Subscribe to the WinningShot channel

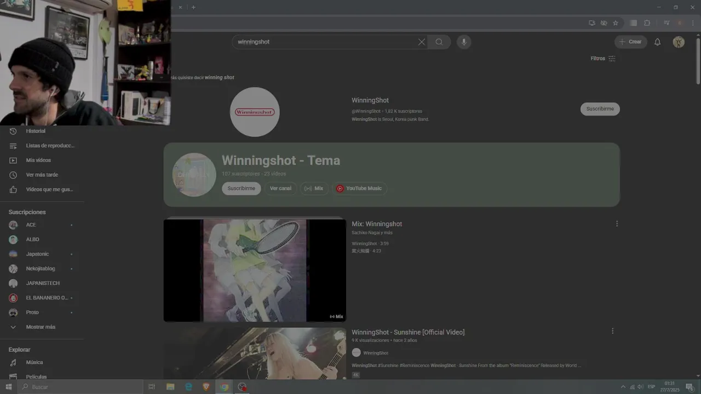pyautogui.click(x=600, y=109)
